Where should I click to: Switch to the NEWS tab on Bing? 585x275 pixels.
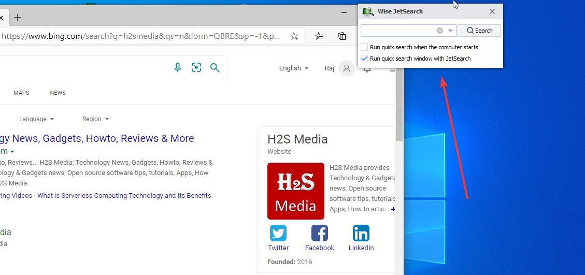58,93
